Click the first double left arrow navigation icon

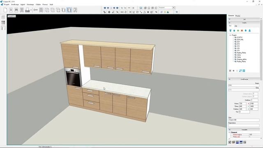[x=105, y=8]
